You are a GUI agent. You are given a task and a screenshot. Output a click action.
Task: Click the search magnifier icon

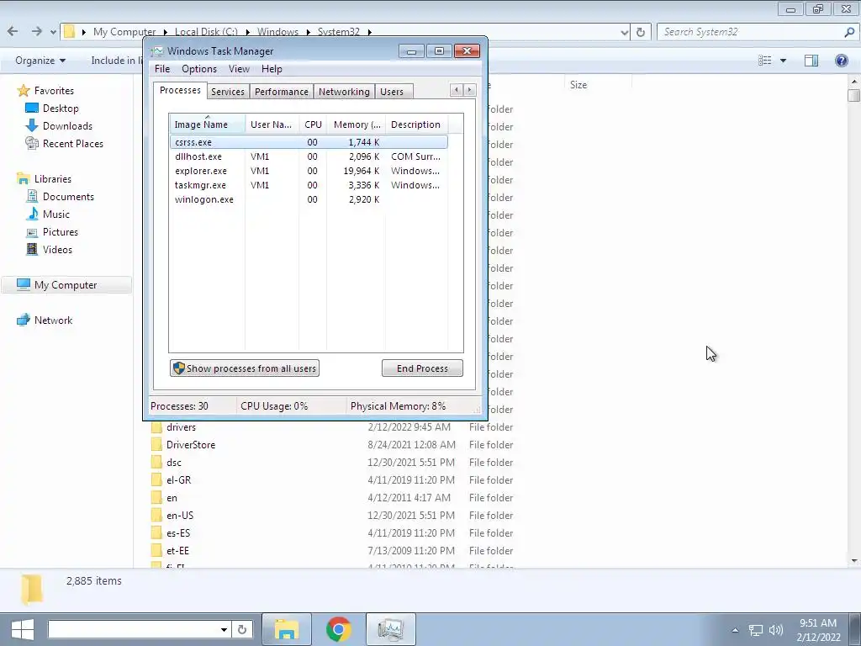(x=849, y=32)
